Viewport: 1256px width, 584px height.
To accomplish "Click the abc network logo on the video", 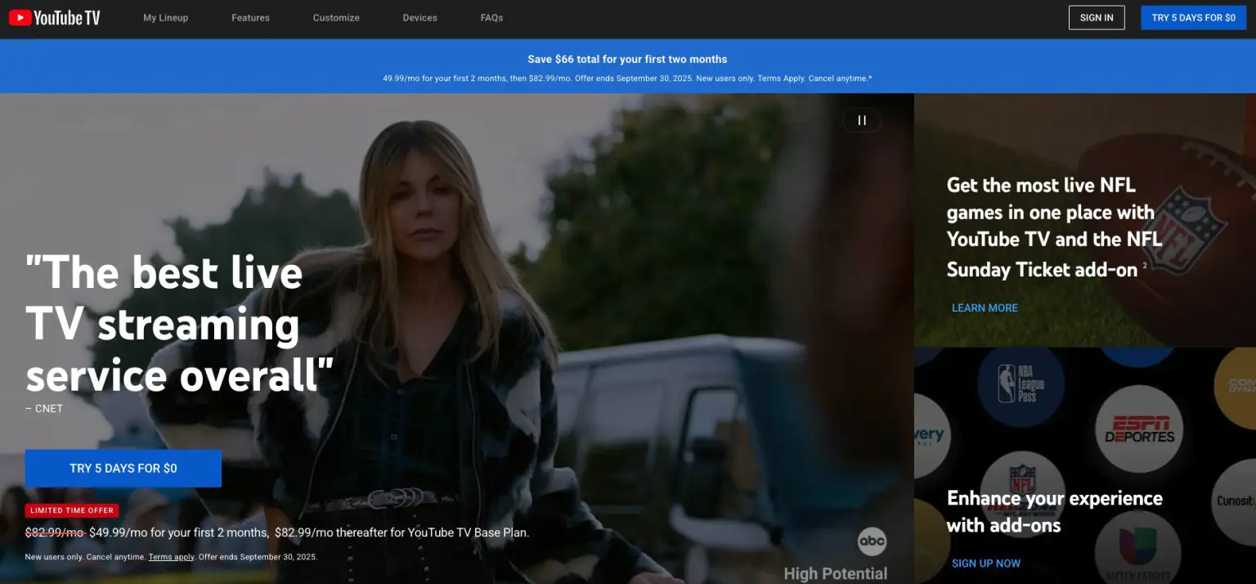I will pos(872,541).
